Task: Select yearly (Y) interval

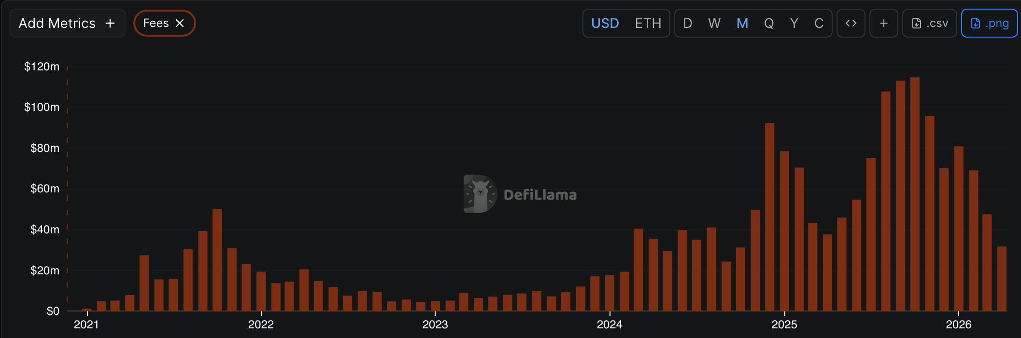Action: (794, 23)
